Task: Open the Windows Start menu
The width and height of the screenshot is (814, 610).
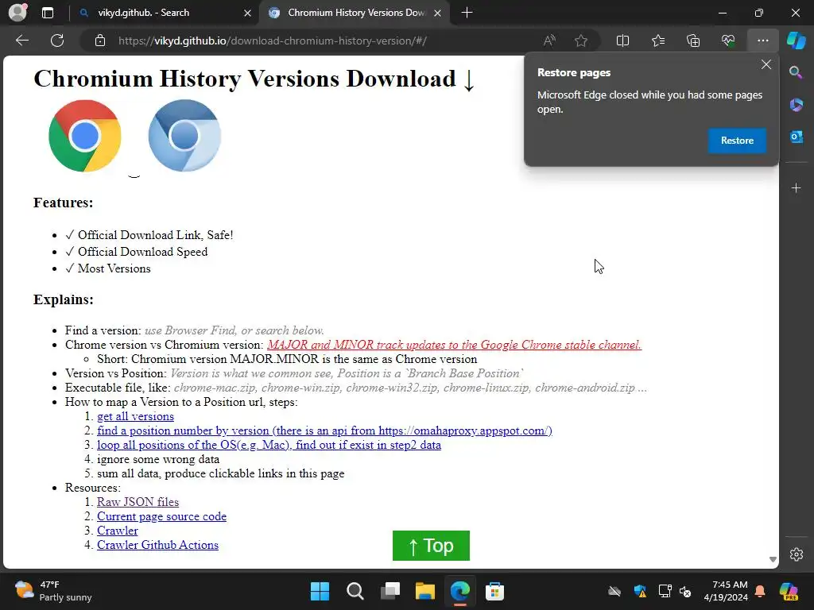Action: 320,591
